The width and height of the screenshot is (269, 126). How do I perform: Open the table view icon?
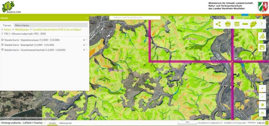click(x=237, y=24)
